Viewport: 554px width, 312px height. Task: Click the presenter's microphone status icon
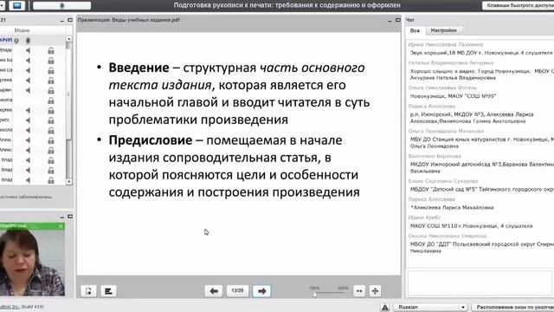(28, 41)
